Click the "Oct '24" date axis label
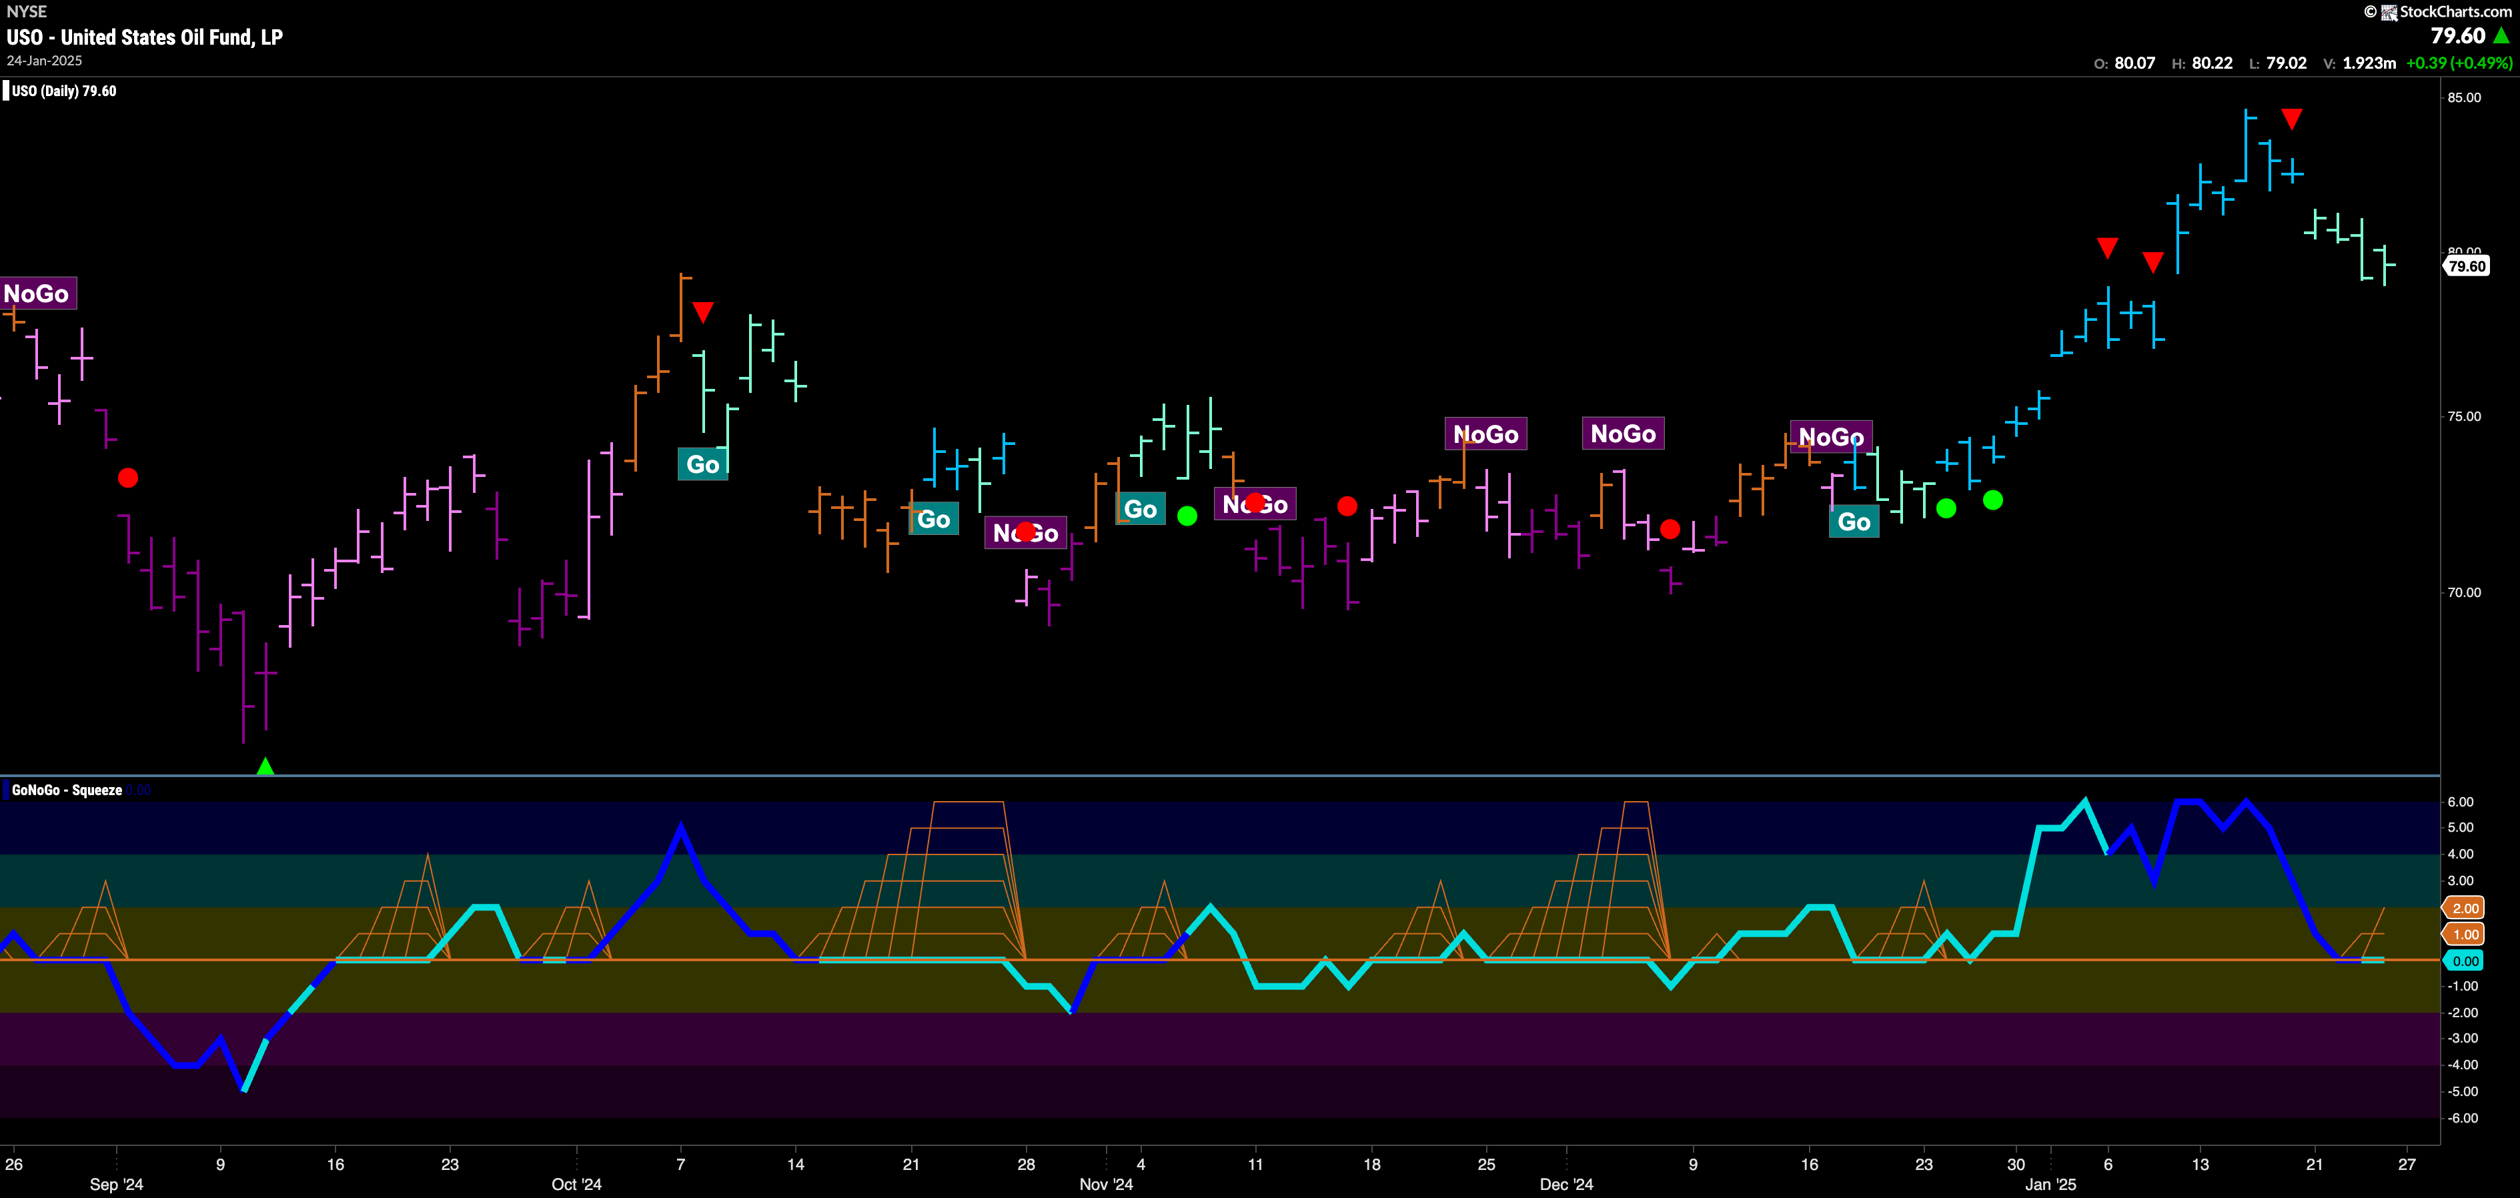The width and height of the screenshot is (2520, 1198). click(x=577, y=1184)
